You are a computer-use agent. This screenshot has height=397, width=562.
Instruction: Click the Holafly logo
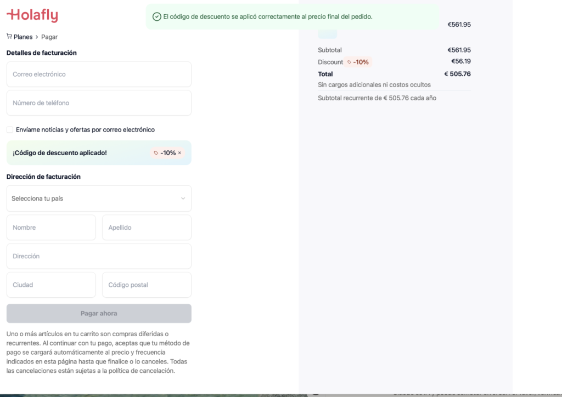pyautogui.click(x=32, y=15)
